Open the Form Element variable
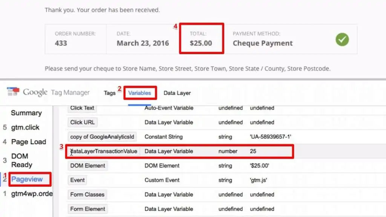Screen dimensions: 386x217 coord(87,209)
